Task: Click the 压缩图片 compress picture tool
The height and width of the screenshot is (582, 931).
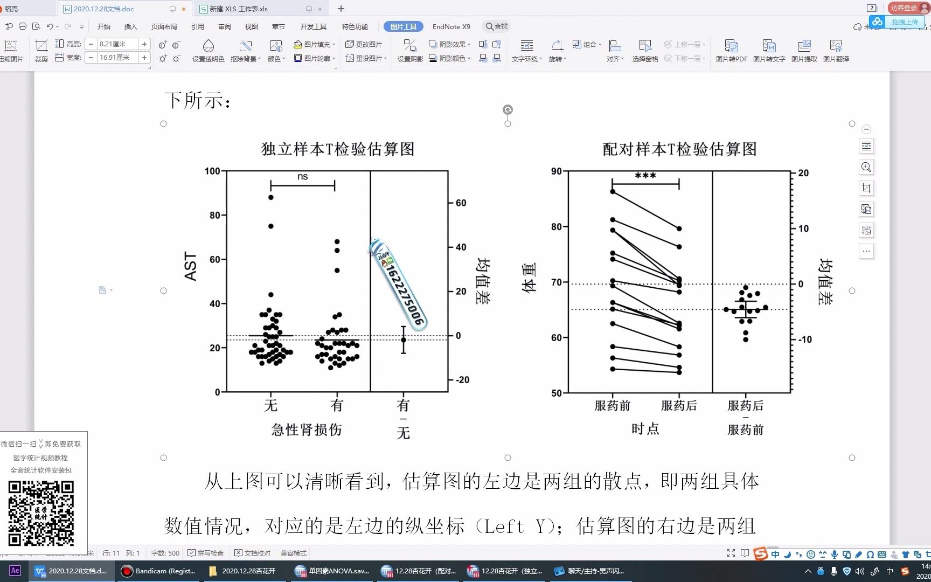Action: tap(11, 51)
